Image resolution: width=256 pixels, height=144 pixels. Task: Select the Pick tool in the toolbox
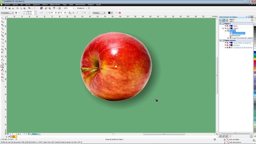(x=2, y=18)
